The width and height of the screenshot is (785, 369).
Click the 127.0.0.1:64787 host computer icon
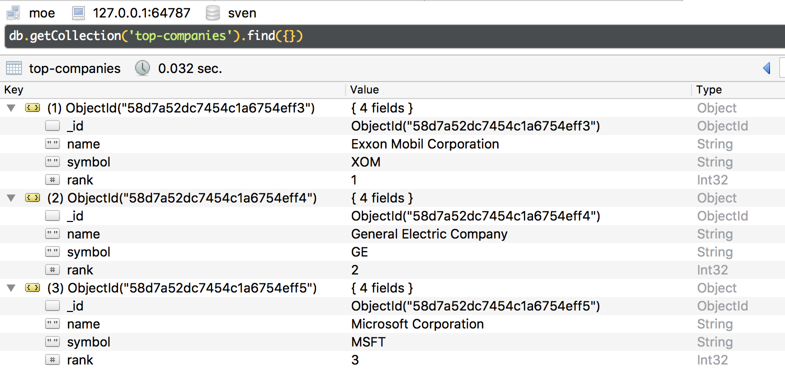coord(78,12)
